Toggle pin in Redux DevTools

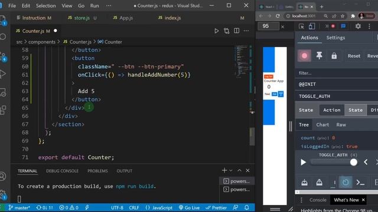[319, 56]
